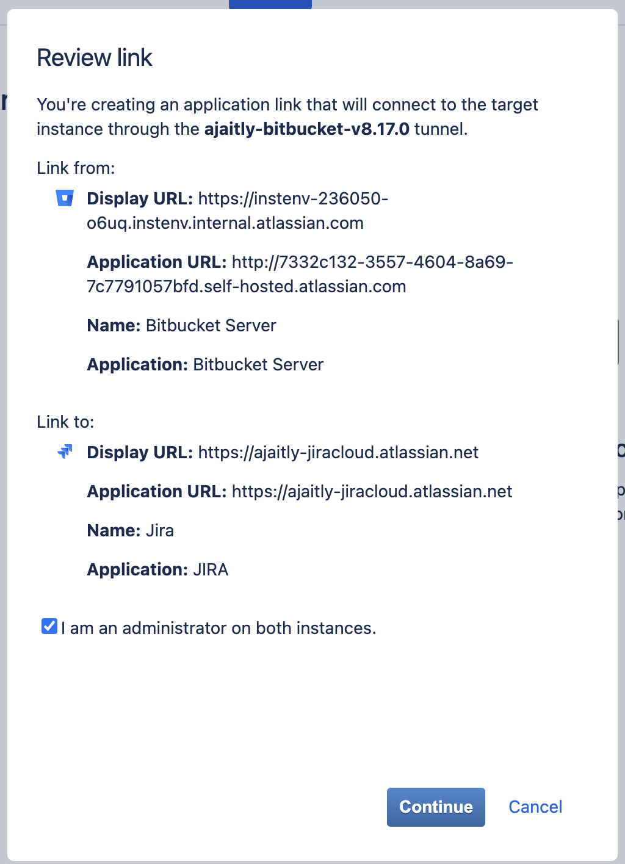Click the Jira 'Application URL:' line

point(300,491)
